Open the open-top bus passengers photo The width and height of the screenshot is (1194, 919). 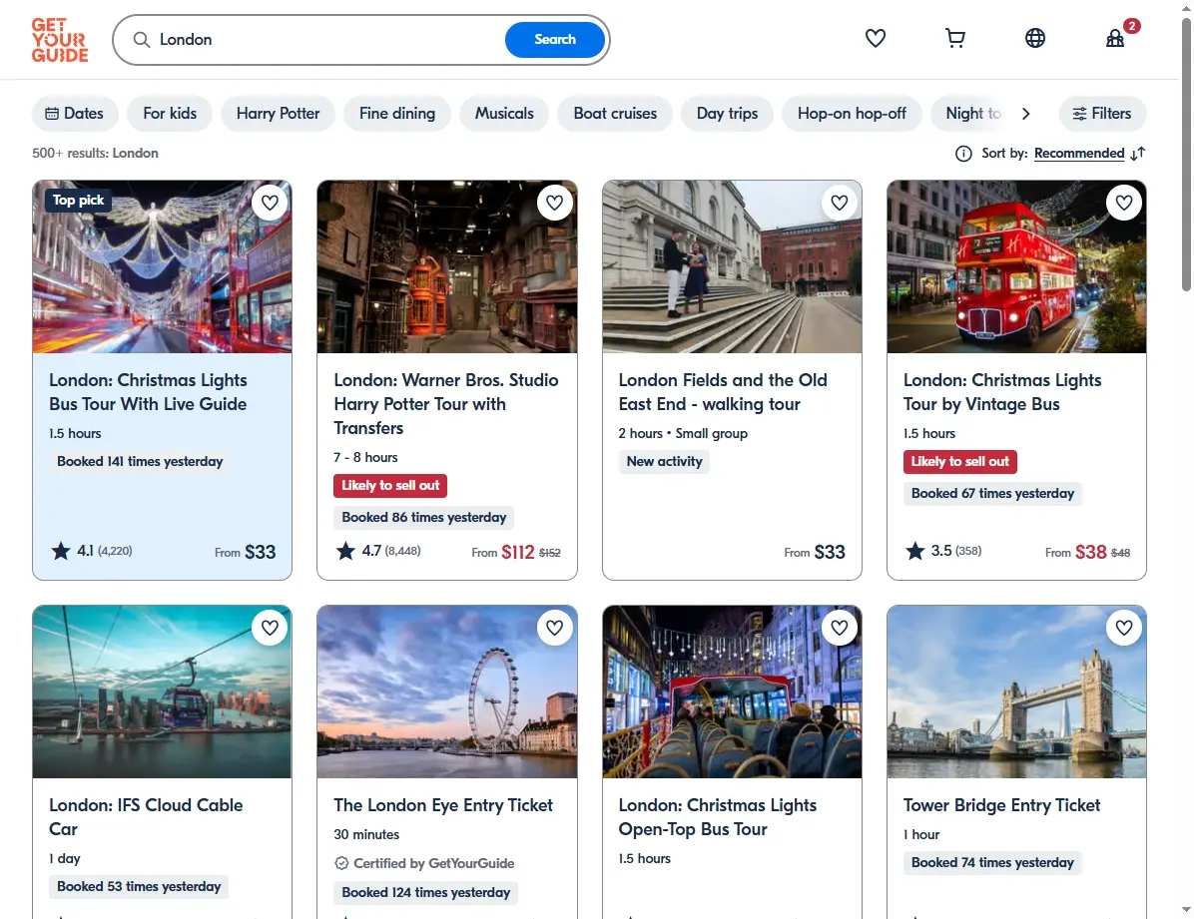pyautogui.click(x=732, y=691)
